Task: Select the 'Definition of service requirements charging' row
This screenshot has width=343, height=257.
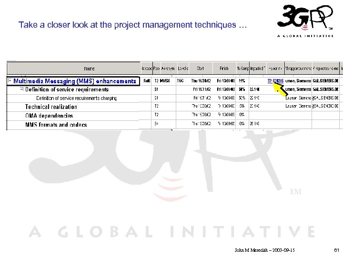Action: pos(77,98)
